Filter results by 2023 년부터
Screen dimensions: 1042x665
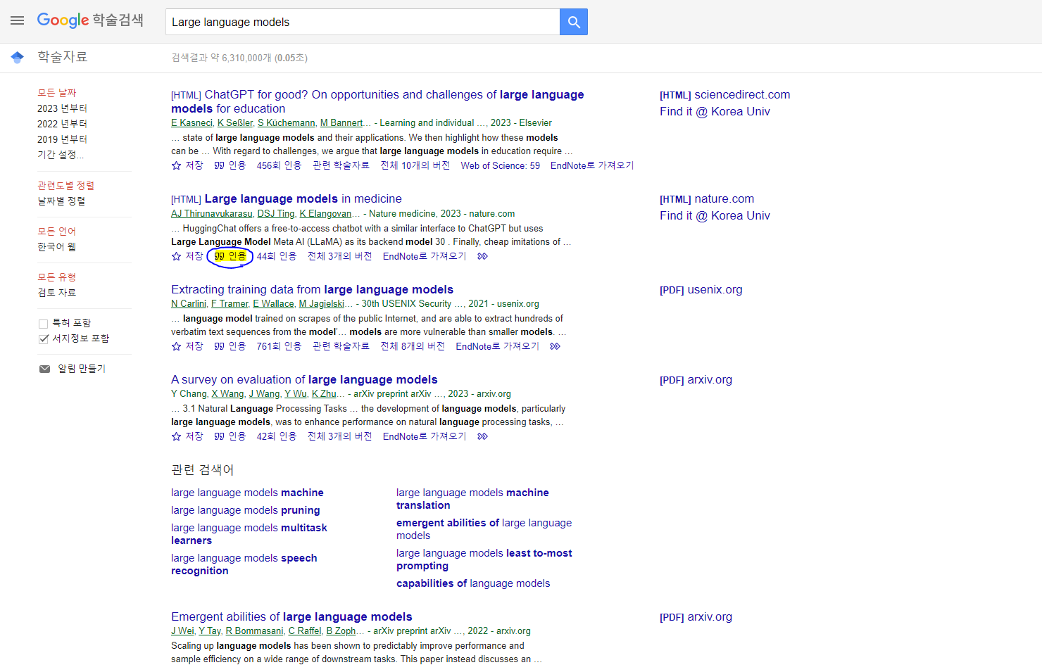62,108
